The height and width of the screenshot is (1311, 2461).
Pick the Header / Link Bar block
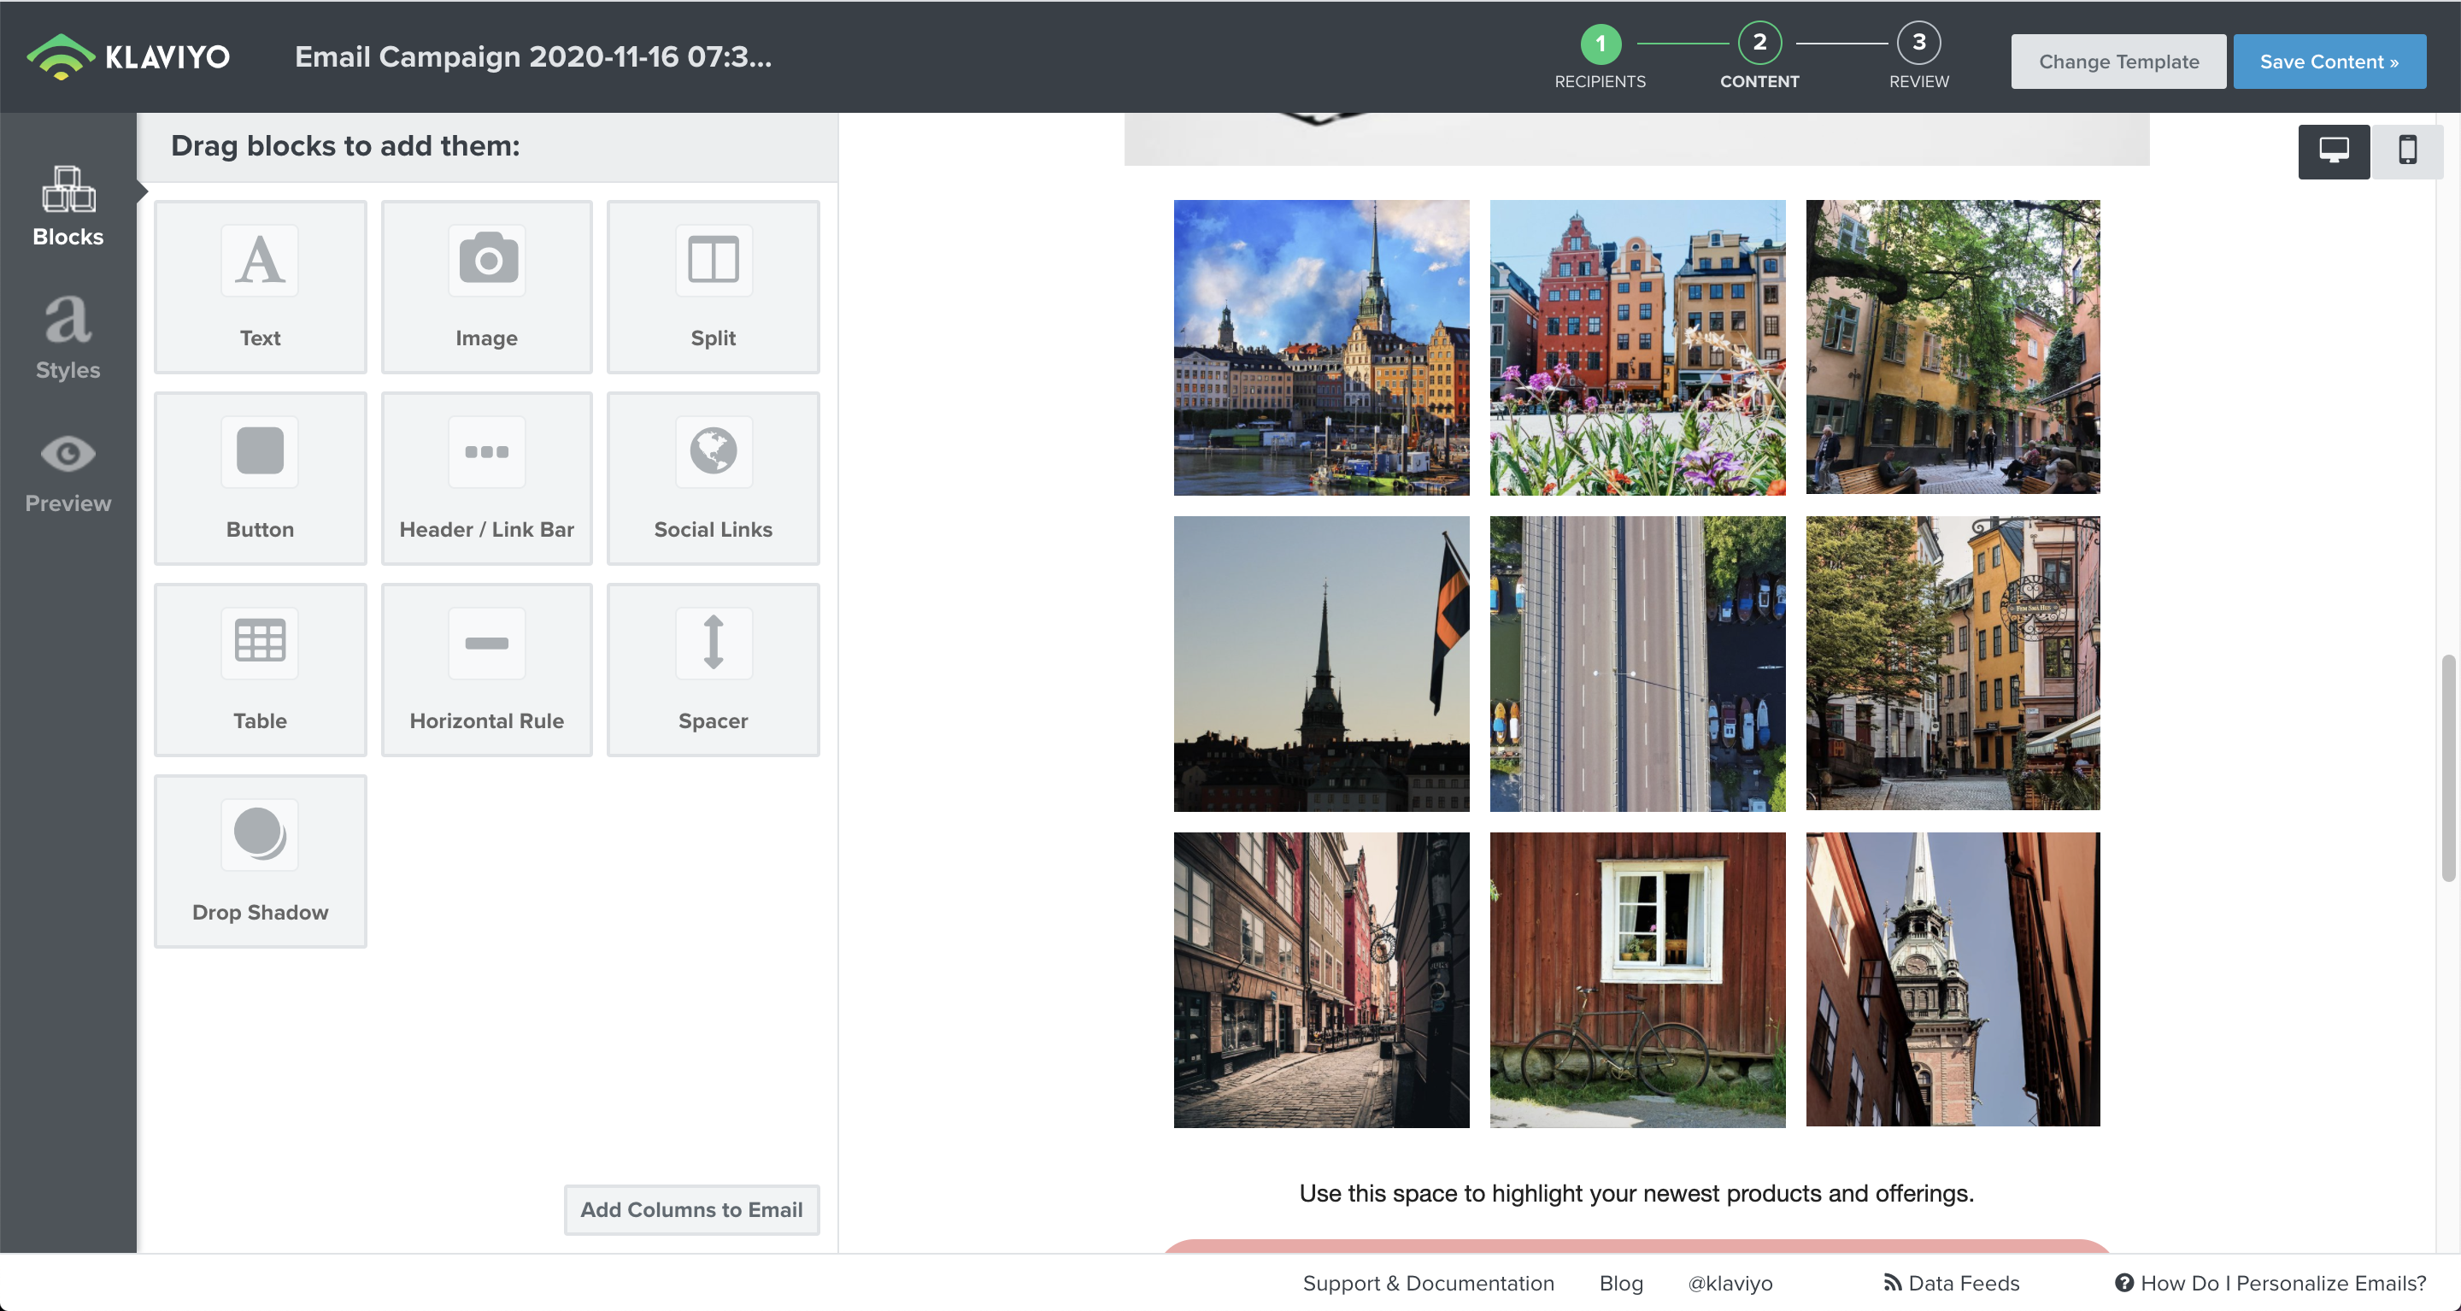(487, 478)
